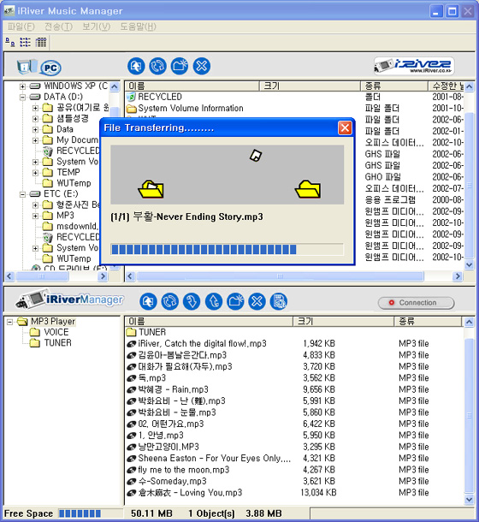Click PC pane delete X round button
The image size is (479, 522).
pos(202,66)
